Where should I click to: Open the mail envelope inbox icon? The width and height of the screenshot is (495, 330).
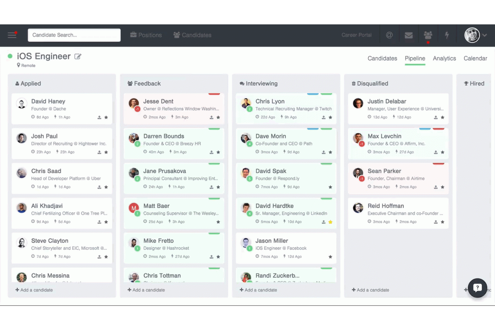click(408, 35)
